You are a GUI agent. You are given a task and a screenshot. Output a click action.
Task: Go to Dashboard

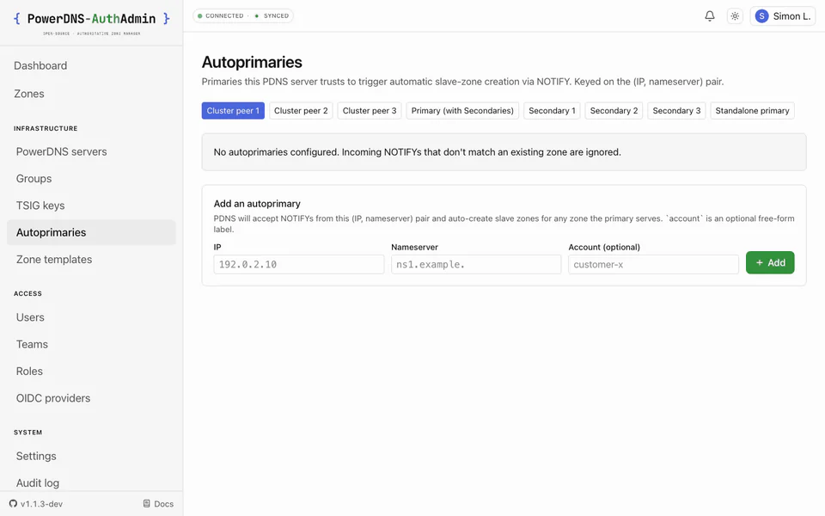point(40,66)
